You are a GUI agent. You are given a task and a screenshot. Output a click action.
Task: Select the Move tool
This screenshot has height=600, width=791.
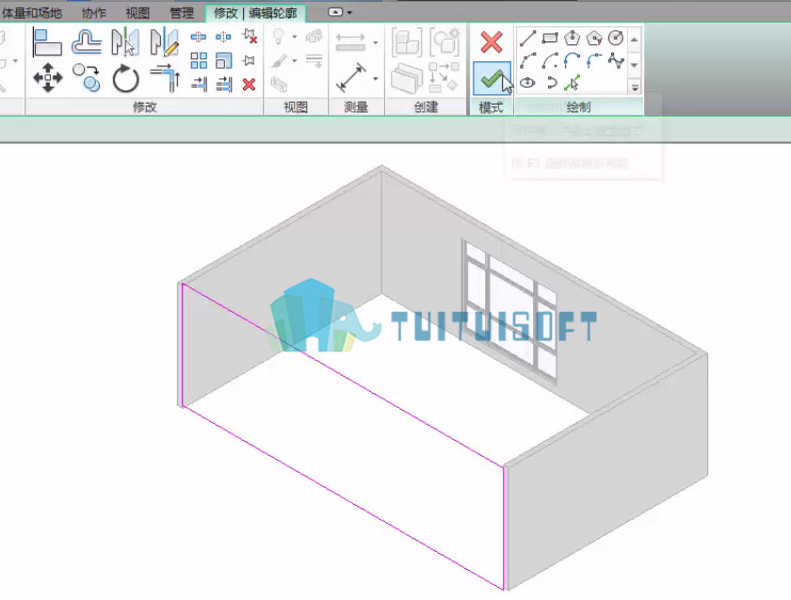47,78
